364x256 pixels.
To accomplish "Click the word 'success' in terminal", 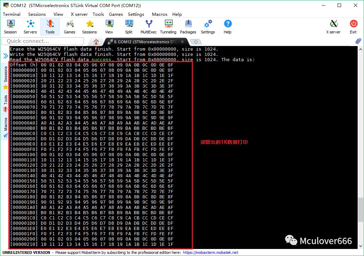I will pyautogui.click(x=101, y=59).
